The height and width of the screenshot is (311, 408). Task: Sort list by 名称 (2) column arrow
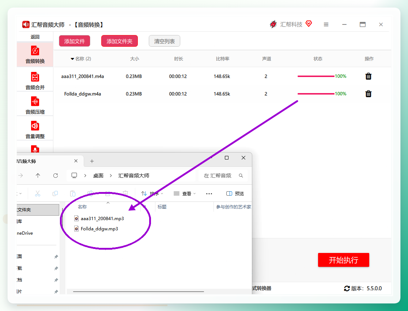click(72, 59)
